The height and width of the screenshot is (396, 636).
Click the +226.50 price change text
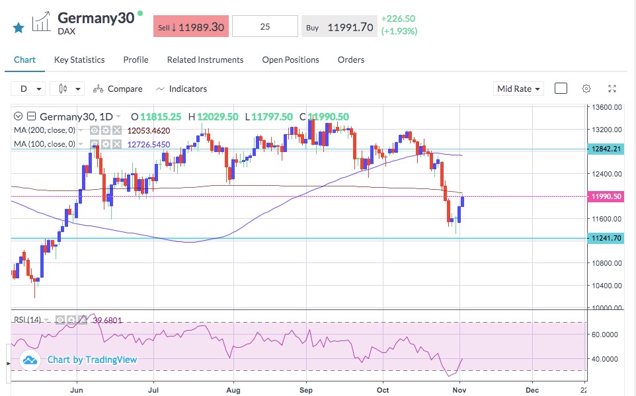398,19
